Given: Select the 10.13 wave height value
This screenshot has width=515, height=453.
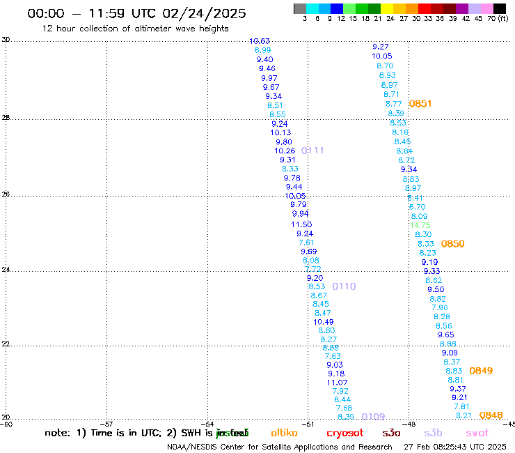Looking at the screenshot, I should [x=281, y=132].
